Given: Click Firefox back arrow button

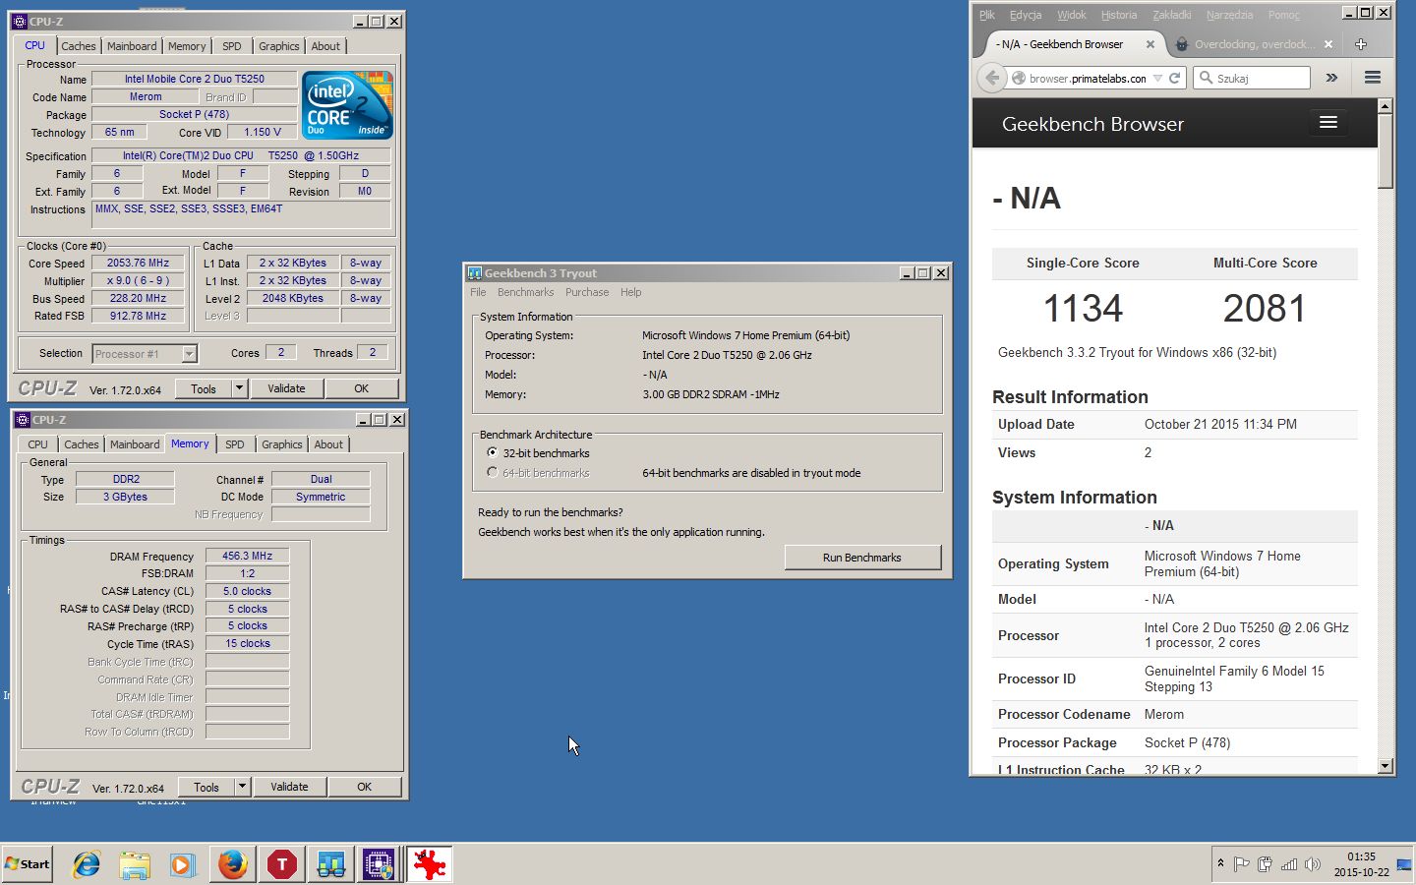Looking at the screenshot, I should (992, 78).
